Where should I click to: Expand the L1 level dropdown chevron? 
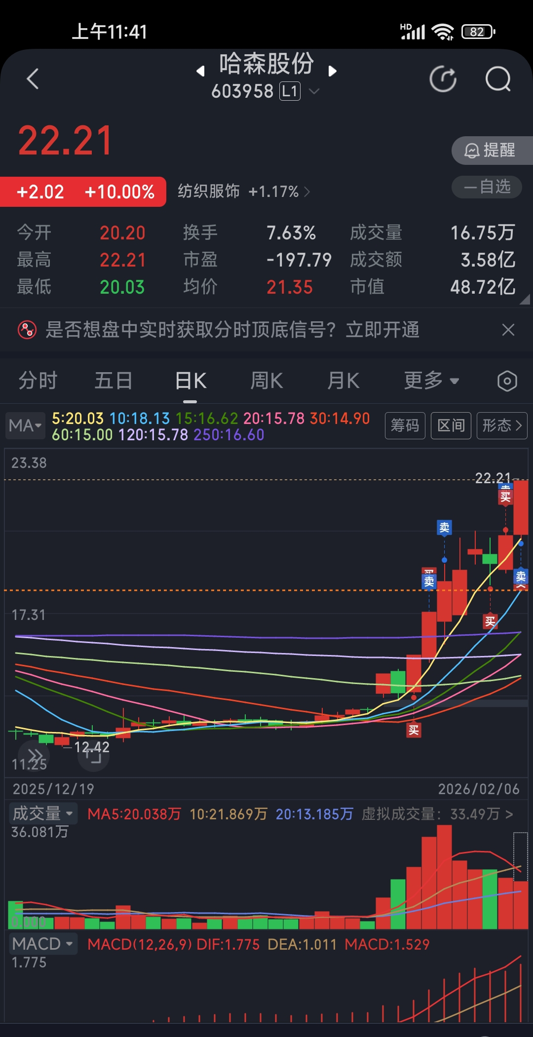tap(314, 91)
